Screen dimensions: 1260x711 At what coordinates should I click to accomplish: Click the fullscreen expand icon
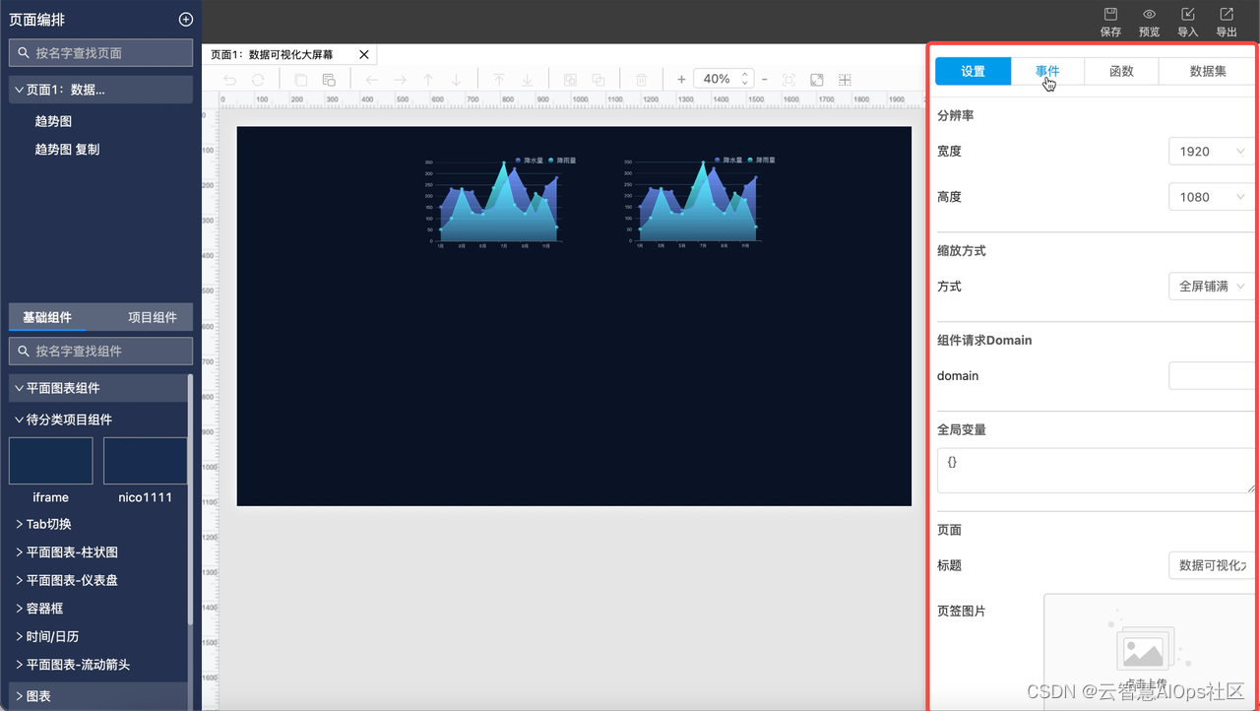(817, 80)
